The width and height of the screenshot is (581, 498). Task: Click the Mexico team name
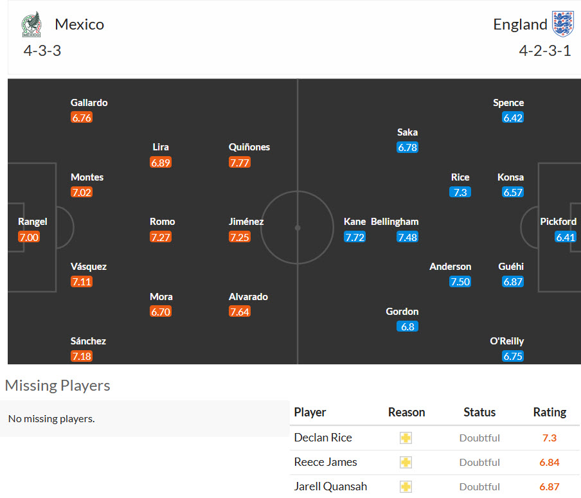click(x=79, y=24)
